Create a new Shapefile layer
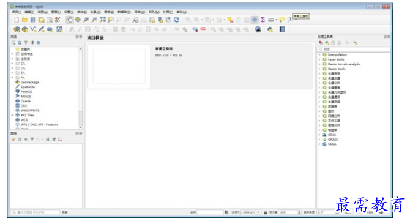Image resolution: width=410 pixels, height=224 pixels. 33,29
